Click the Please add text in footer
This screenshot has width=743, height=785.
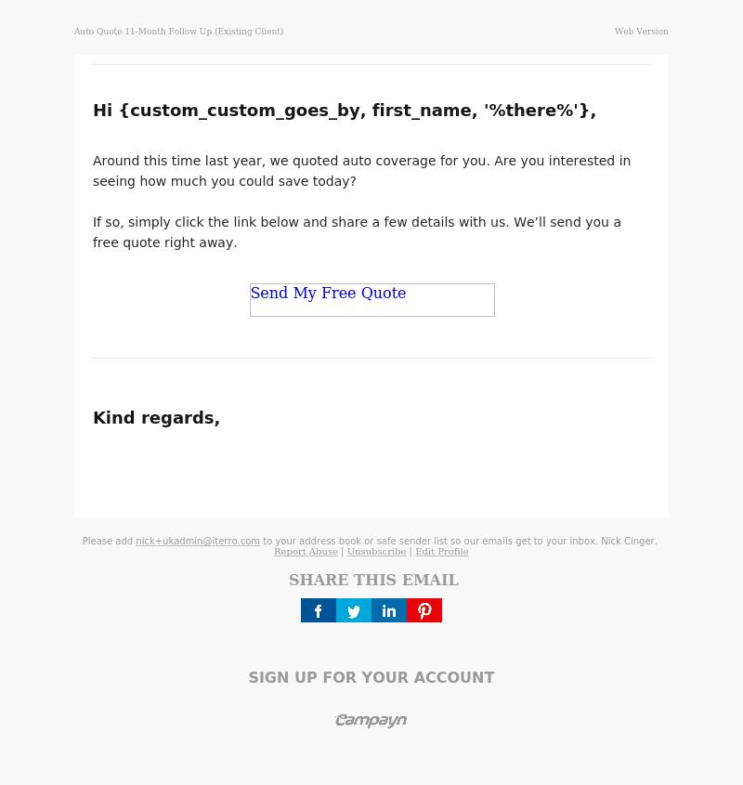coord(108,541)
